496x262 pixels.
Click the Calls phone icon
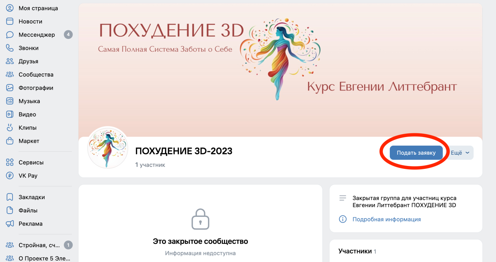(10, 48)
